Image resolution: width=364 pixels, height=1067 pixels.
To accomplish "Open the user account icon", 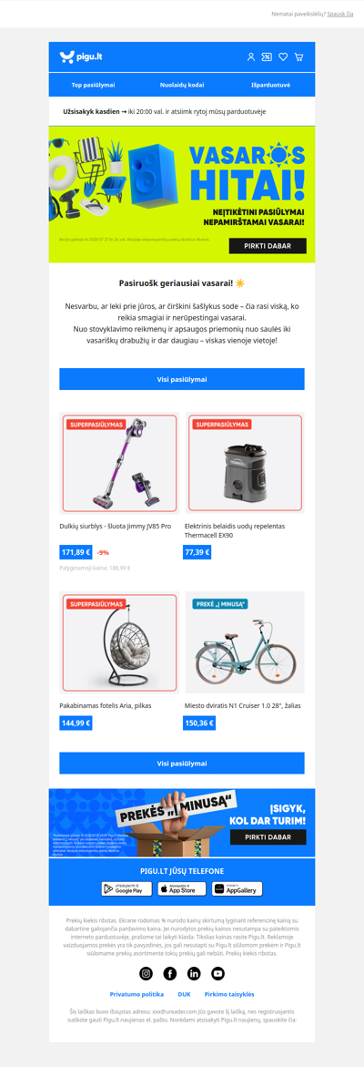I will pos(250,57).
